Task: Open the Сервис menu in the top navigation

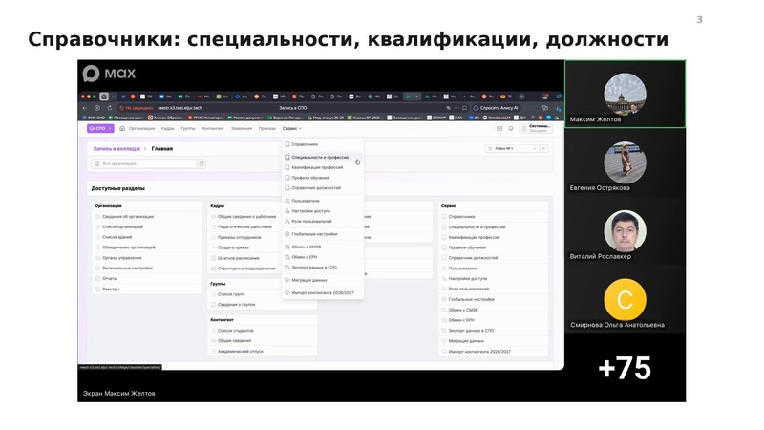Action: coord(292,128)
